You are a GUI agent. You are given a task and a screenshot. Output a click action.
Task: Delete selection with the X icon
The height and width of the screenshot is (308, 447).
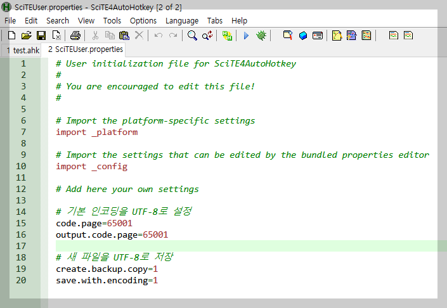(x=139, y=35)
